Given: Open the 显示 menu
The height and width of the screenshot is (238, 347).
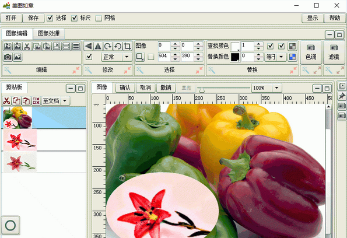Looking at the screenshot, I should (x=313, y=18).
